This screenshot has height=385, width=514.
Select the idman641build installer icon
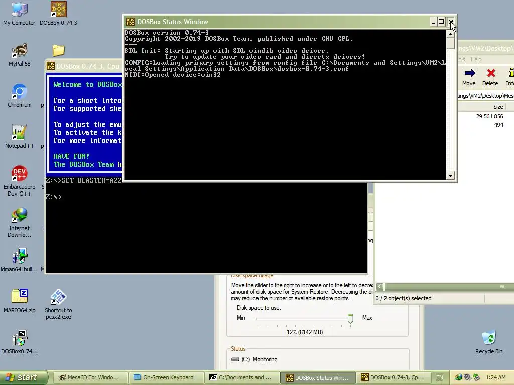pos(20,260)
